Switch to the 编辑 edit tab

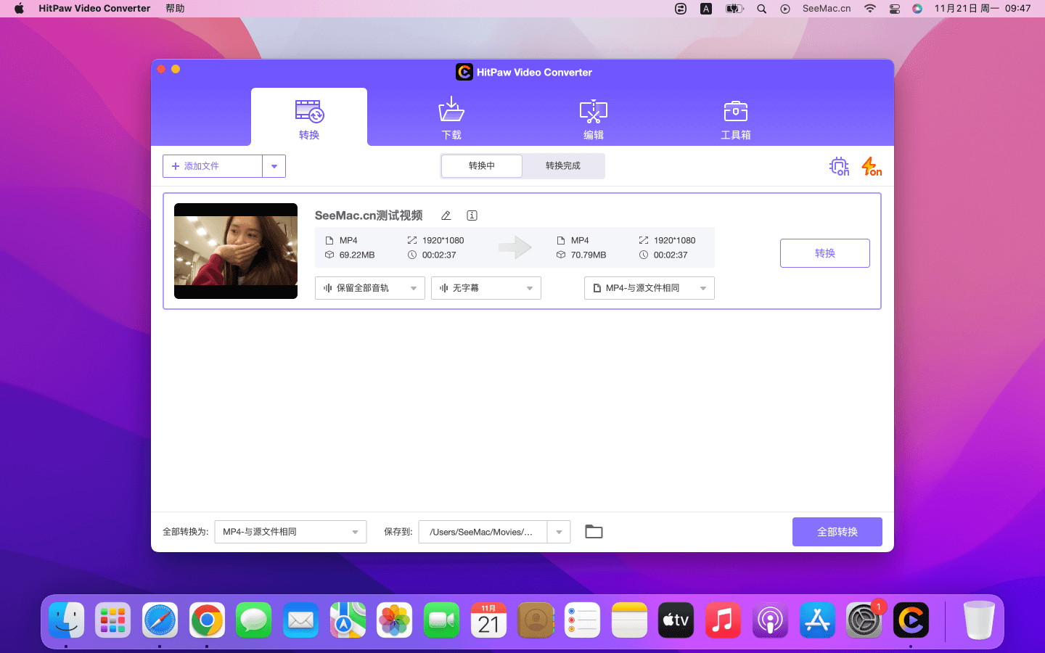click(593, 118)
